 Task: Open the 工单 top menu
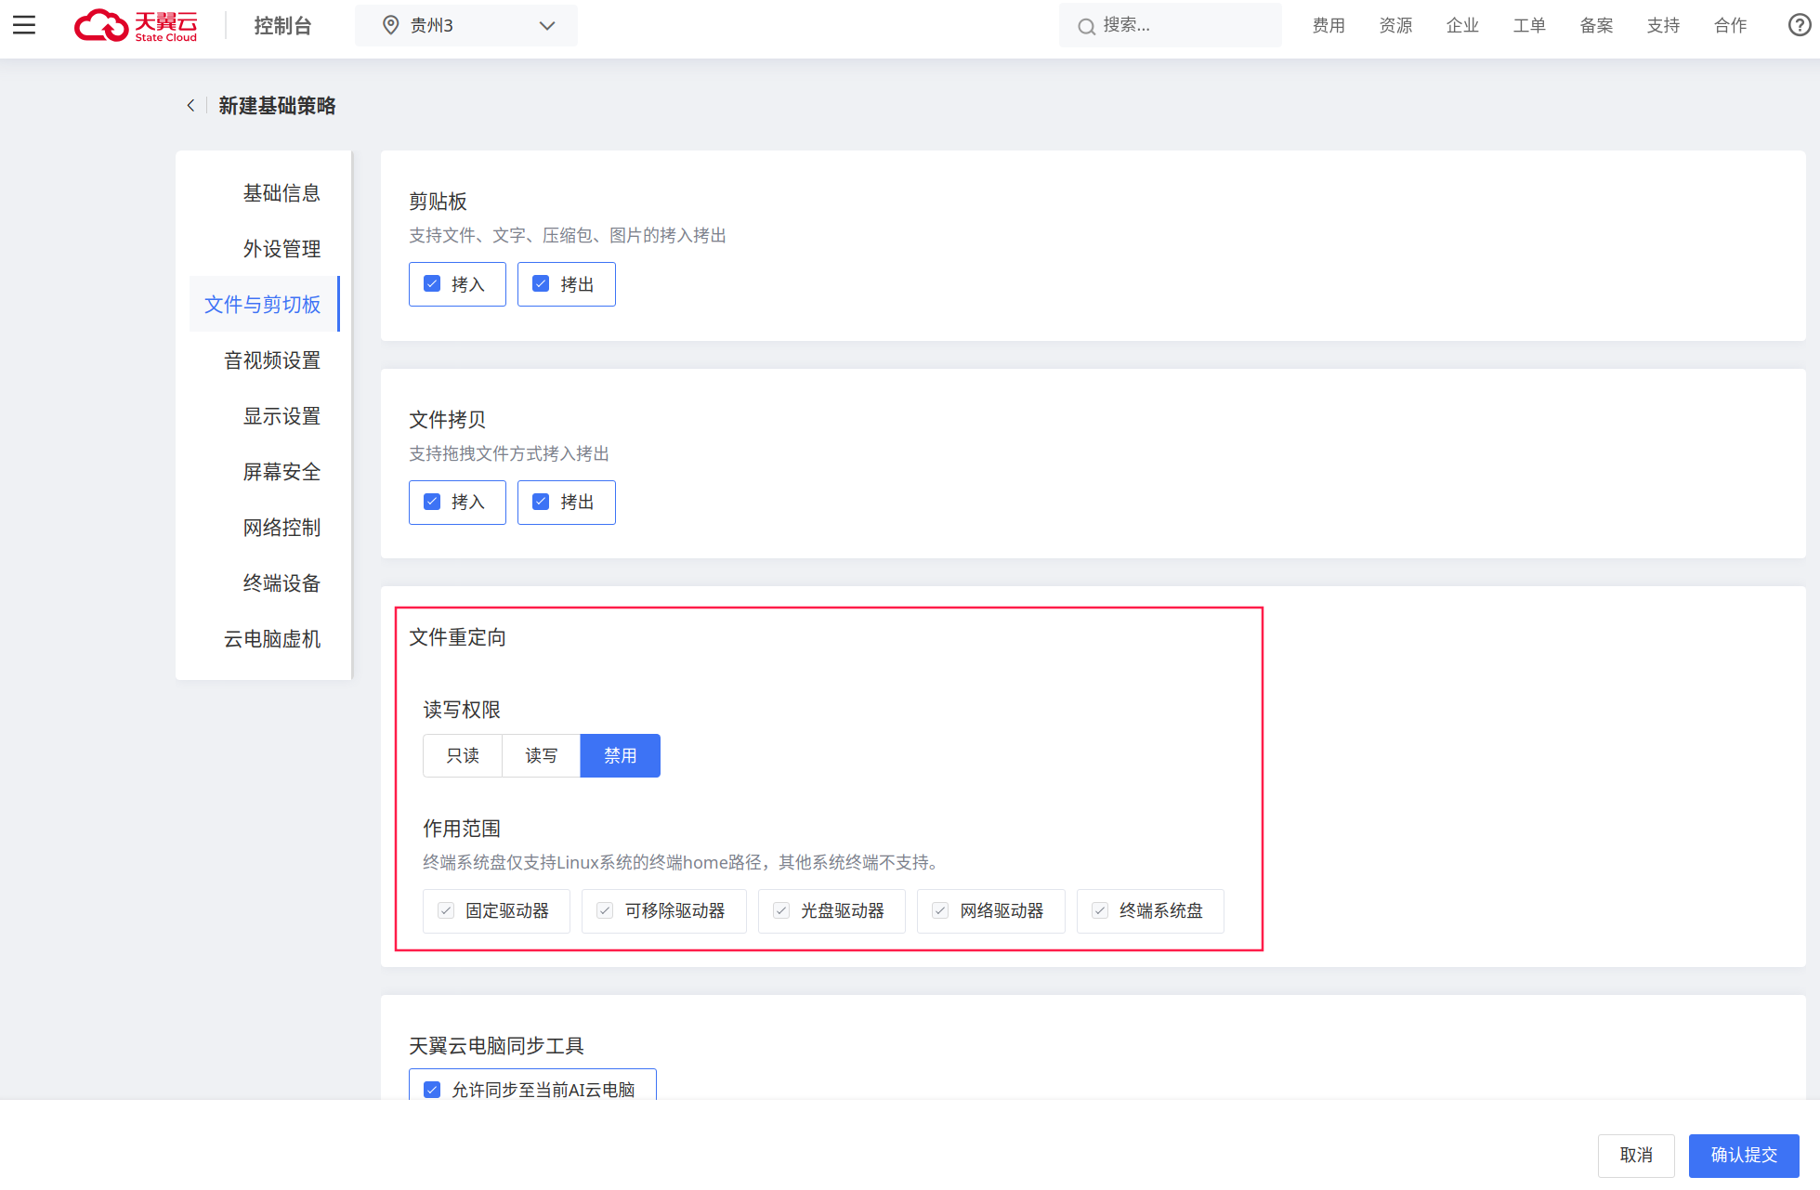(x=1529, y=25)
